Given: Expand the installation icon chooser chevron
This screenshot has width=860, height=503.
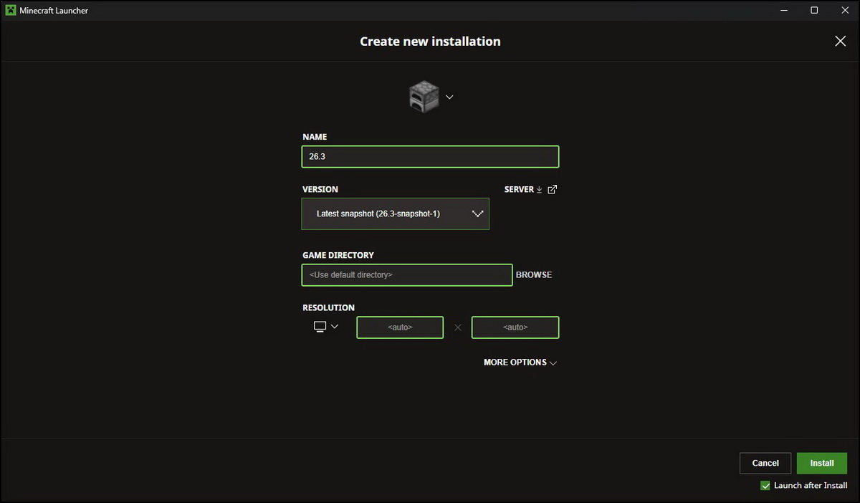Looking at the screenshot, I should click(x=449, y=97).
